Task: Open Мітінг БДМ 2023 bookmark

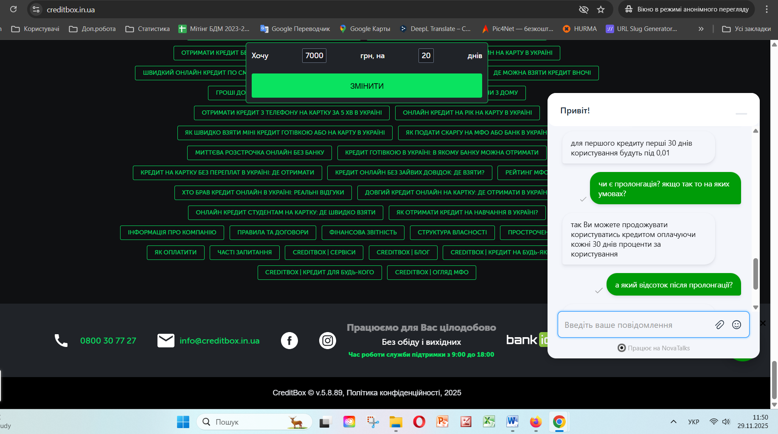Action: click(x=214, y=29)
